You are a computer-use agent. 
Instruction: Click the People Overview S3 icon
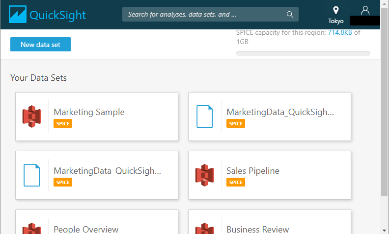pyautogui.click(x=32, y=228)
